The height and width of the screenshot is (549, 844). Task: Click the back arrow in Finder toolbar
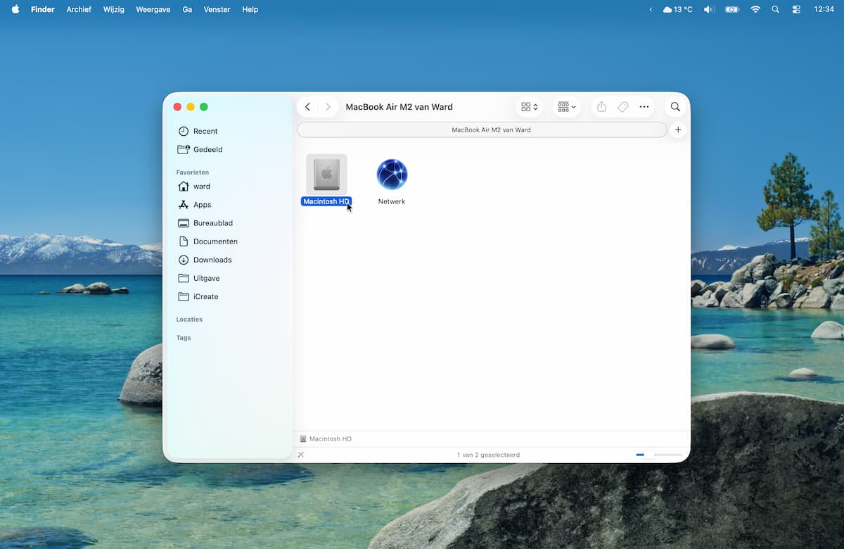tap(308, 107)
